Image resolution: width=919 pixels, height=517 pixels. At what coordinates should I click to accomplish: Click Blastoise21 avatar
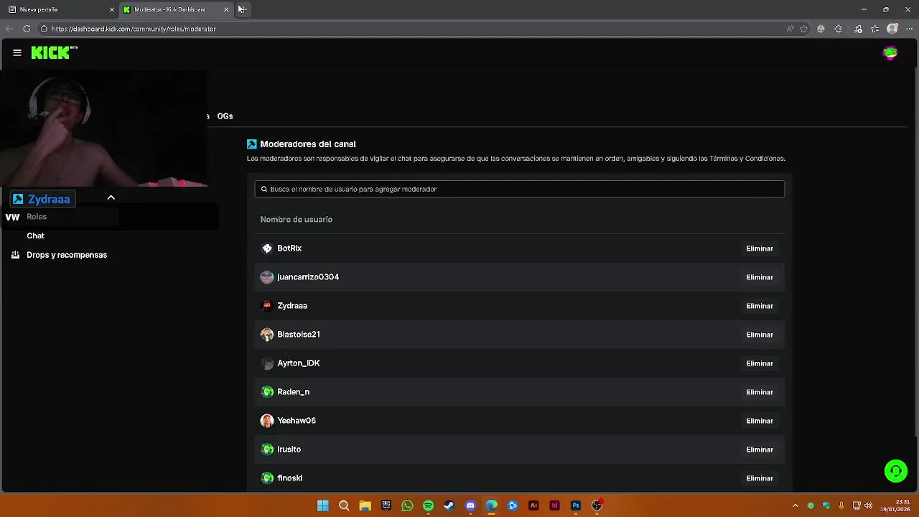click(x=267, y=335)
